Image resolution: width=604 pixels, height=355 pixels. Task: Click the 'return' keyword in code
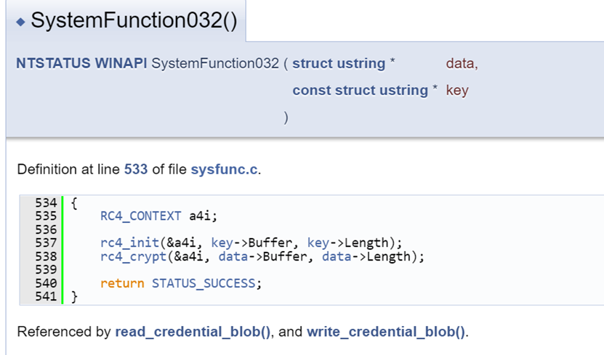[x=122, y=283]
